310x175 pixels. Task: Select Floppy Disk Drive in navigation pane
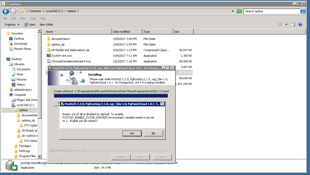pos(27,100)
